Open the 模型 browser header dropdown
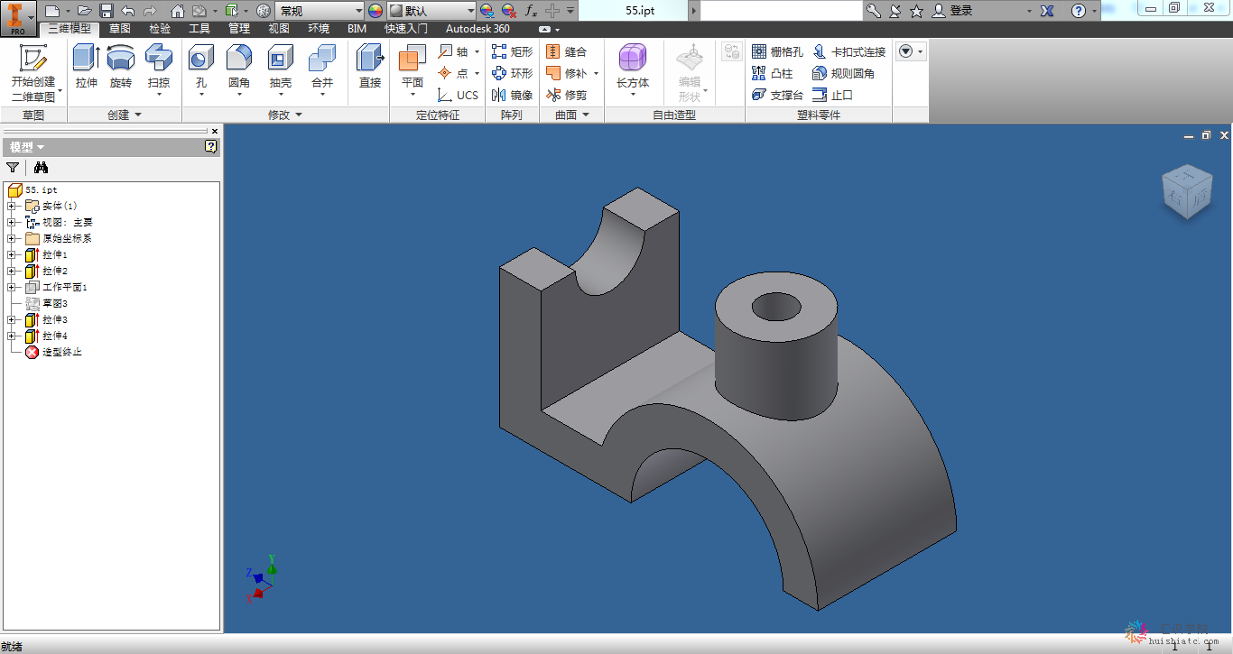Image resolution: width=1233 pixels, height=654 pixels. tap(27, 147)
